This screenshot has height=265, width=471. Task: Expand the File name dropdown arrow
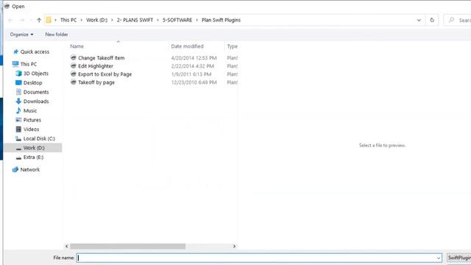(439, 258)
